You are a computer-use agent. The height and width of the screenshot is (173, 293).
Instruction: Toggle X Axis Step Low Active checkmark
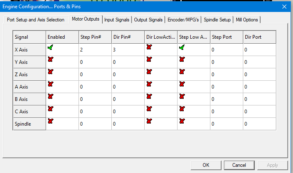pos(182,47)
